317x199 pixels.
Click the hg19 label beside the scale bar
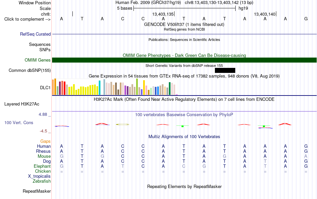coord(243,8)
